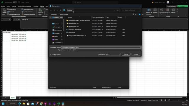Open Música in the sidebar

coord(56,36)
